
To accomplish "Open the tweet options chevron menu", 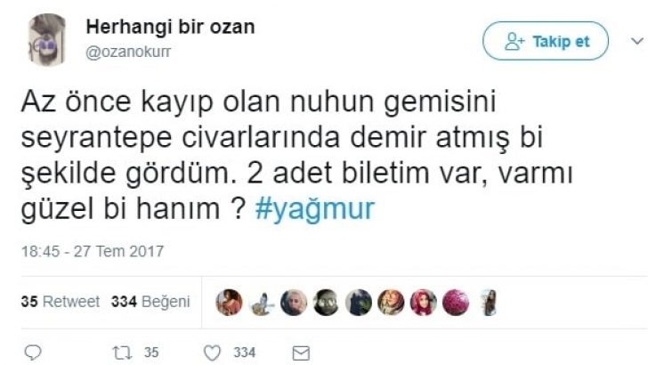I will (637, 41).
